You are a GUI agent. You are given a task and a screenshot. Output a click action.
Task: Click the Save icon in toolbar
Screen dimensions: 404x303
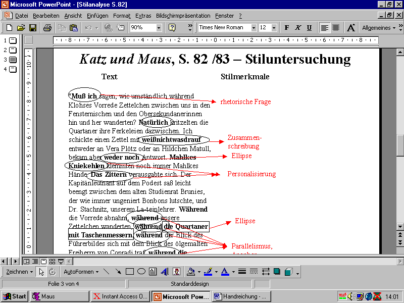coord(33,28)
